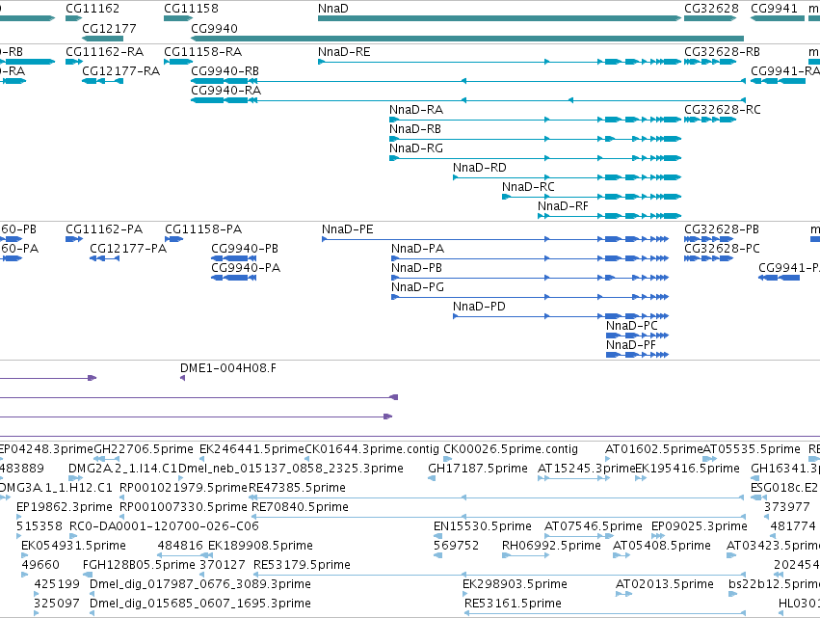This screenshot has height=618, width=820.
Task: Select transcript NnaD-RF
Action: 609,216
